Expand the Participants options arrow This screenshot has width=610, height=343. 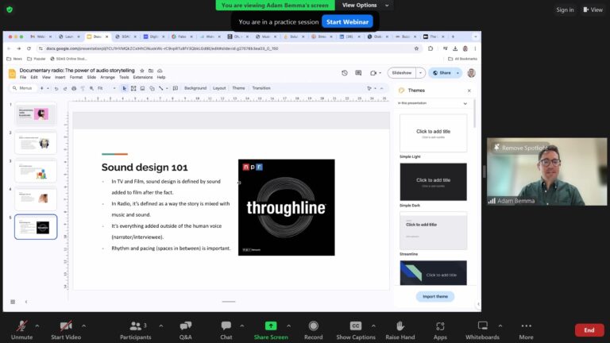click(160, 326)
